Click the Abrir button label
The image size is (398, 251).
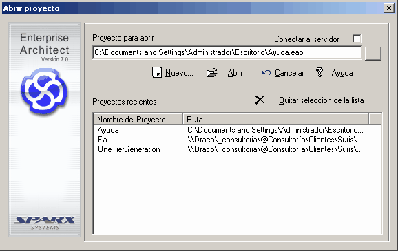[235, 73]
